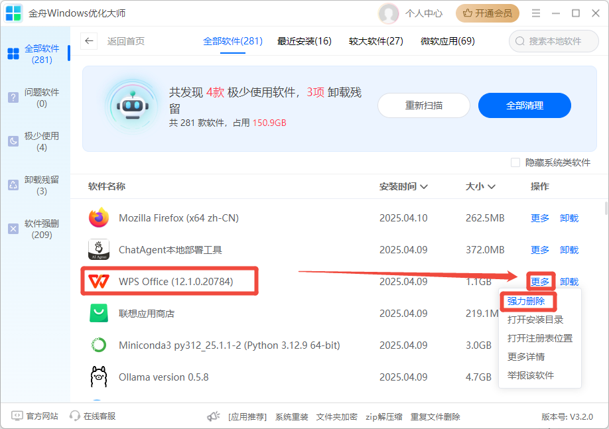
Task: Click the 重新扫描 button
Action: [424, 105]
